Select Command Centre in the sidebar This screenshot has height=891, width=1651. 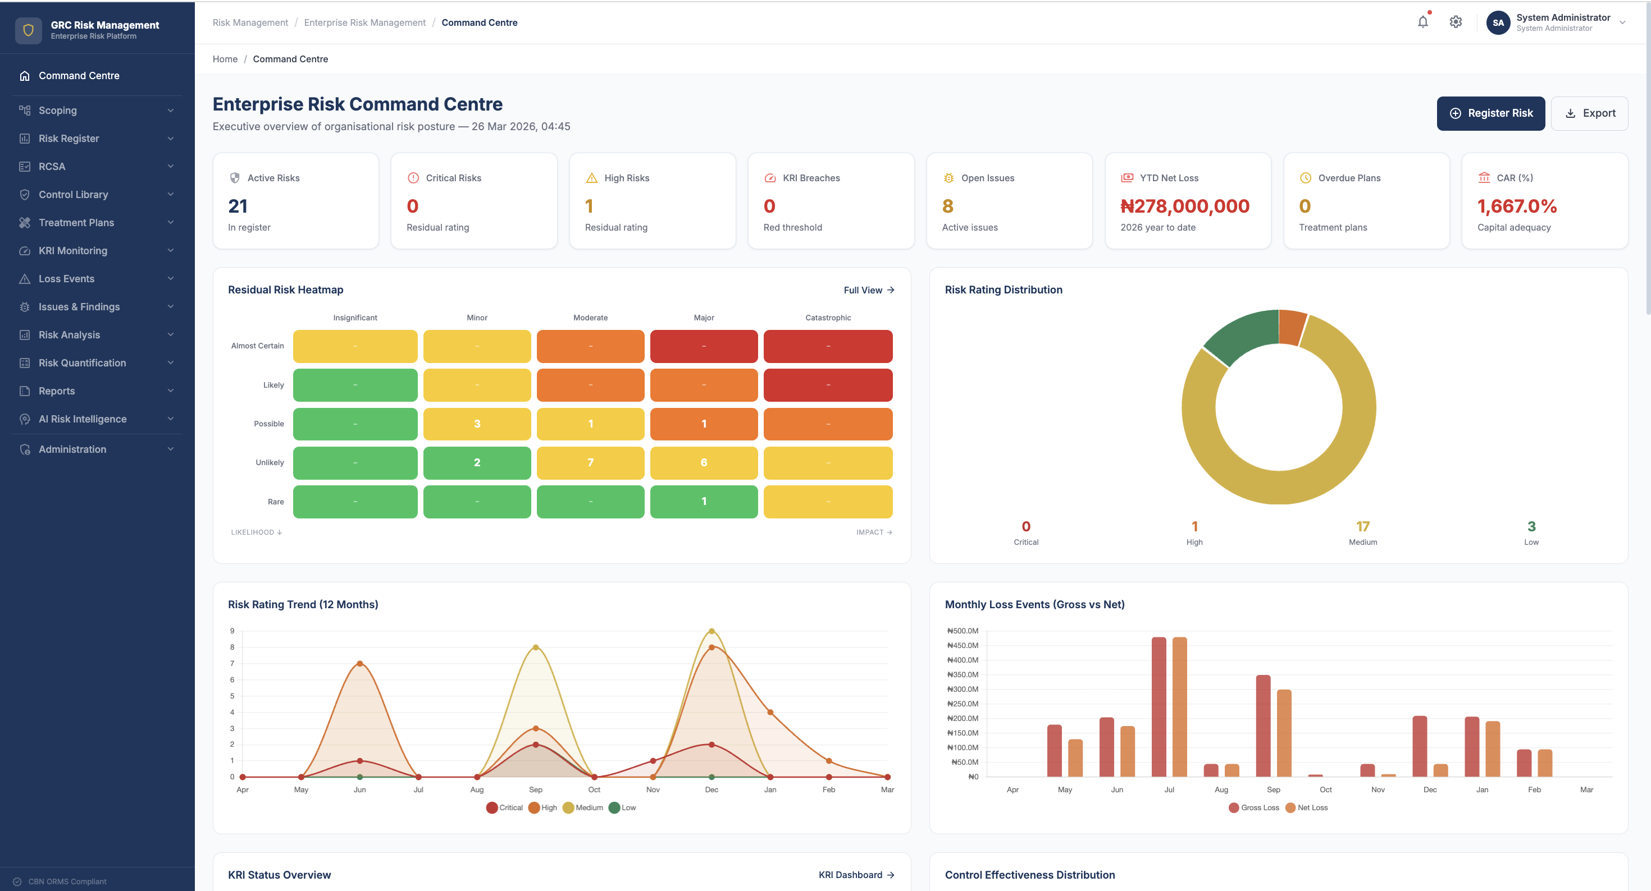tap(79, 76)
